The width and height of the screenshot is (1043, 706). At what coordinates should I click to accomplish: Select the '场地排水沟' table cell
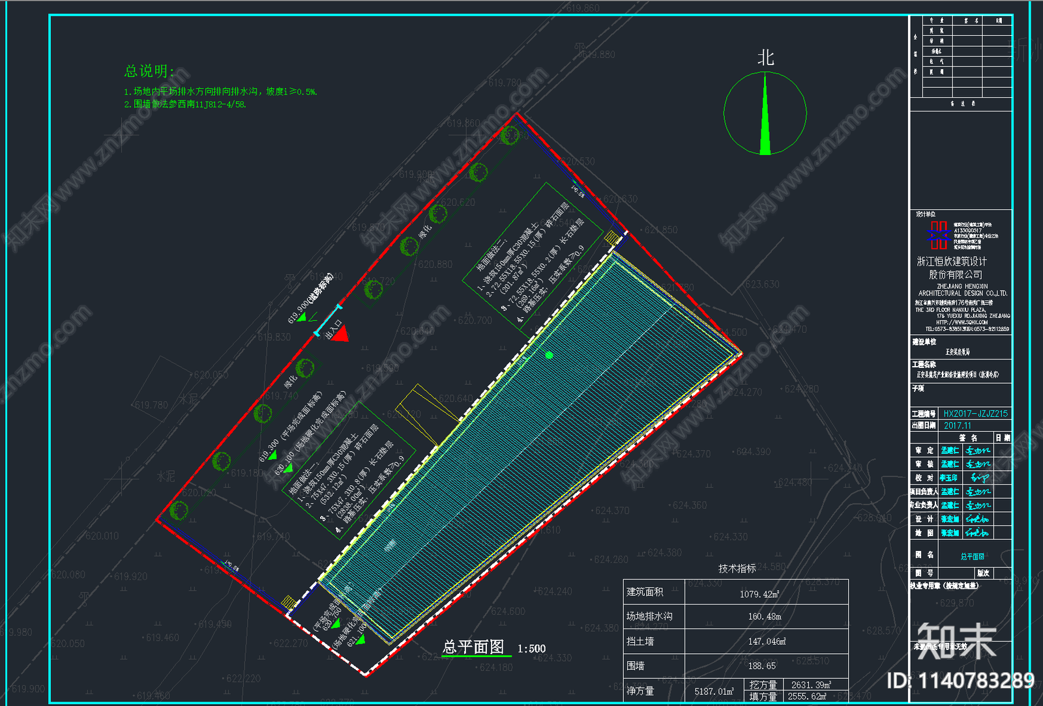(654, 617)
